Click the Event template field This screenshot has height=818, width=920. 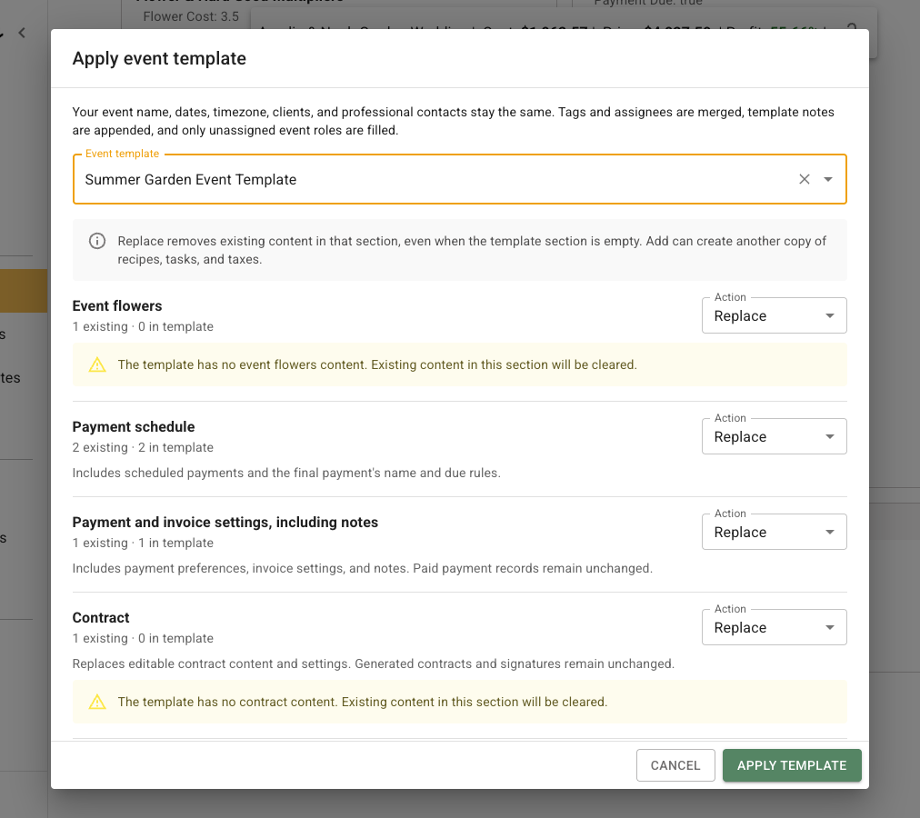pyautogui.click(x=459, y=180)
